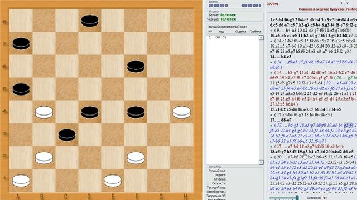Pick the white checker on h4

[x=181, y=112]
